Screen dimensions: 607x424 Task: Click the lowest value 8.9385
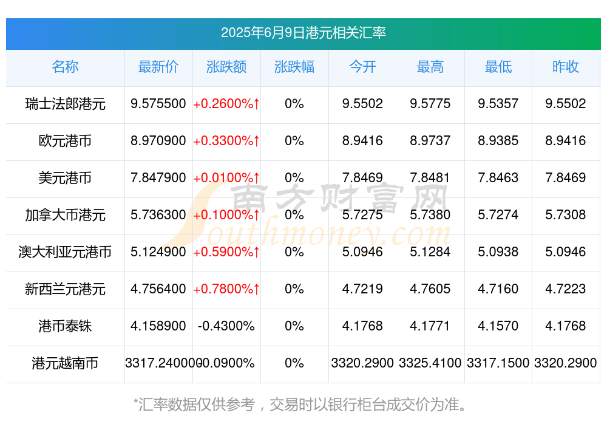pyautogui.click(x=498, y=141)
